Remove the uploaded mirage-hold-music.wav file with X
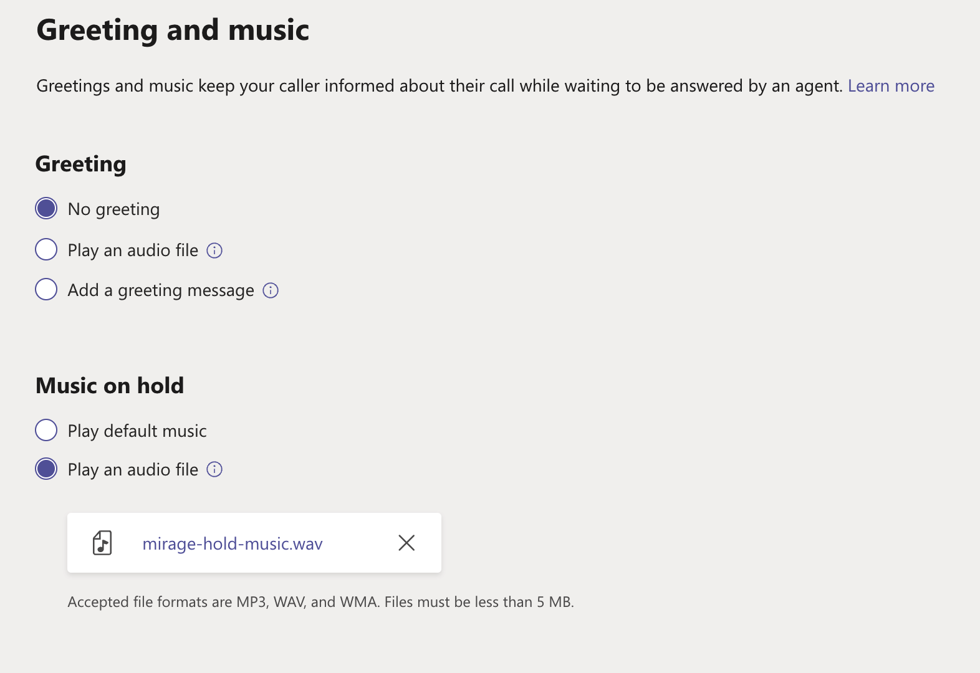Screen dimensions: 980x673 [x=406, y=543]
